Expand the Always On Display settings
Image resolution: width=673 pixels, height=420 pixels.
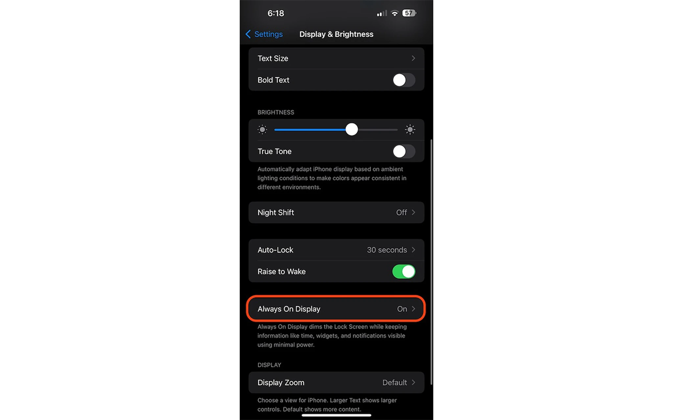pos(336,309)
